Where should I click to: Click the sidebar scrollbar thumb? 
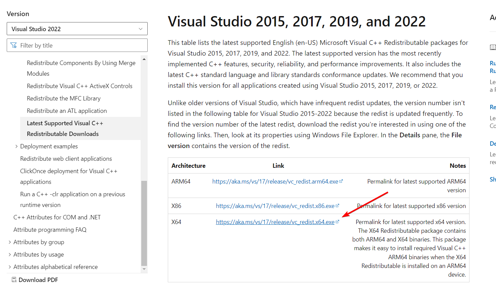(144, 223)
